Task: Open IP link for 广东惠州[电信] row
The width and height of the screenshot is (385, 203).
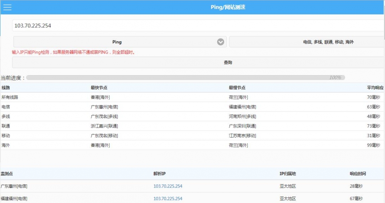Action: pos(168,186)
